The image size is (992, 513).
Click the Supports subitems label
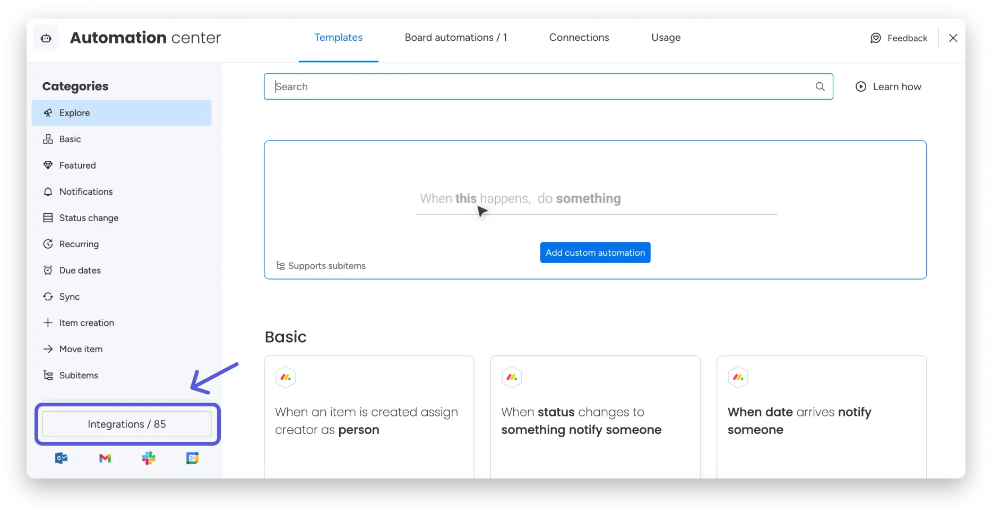327,266
